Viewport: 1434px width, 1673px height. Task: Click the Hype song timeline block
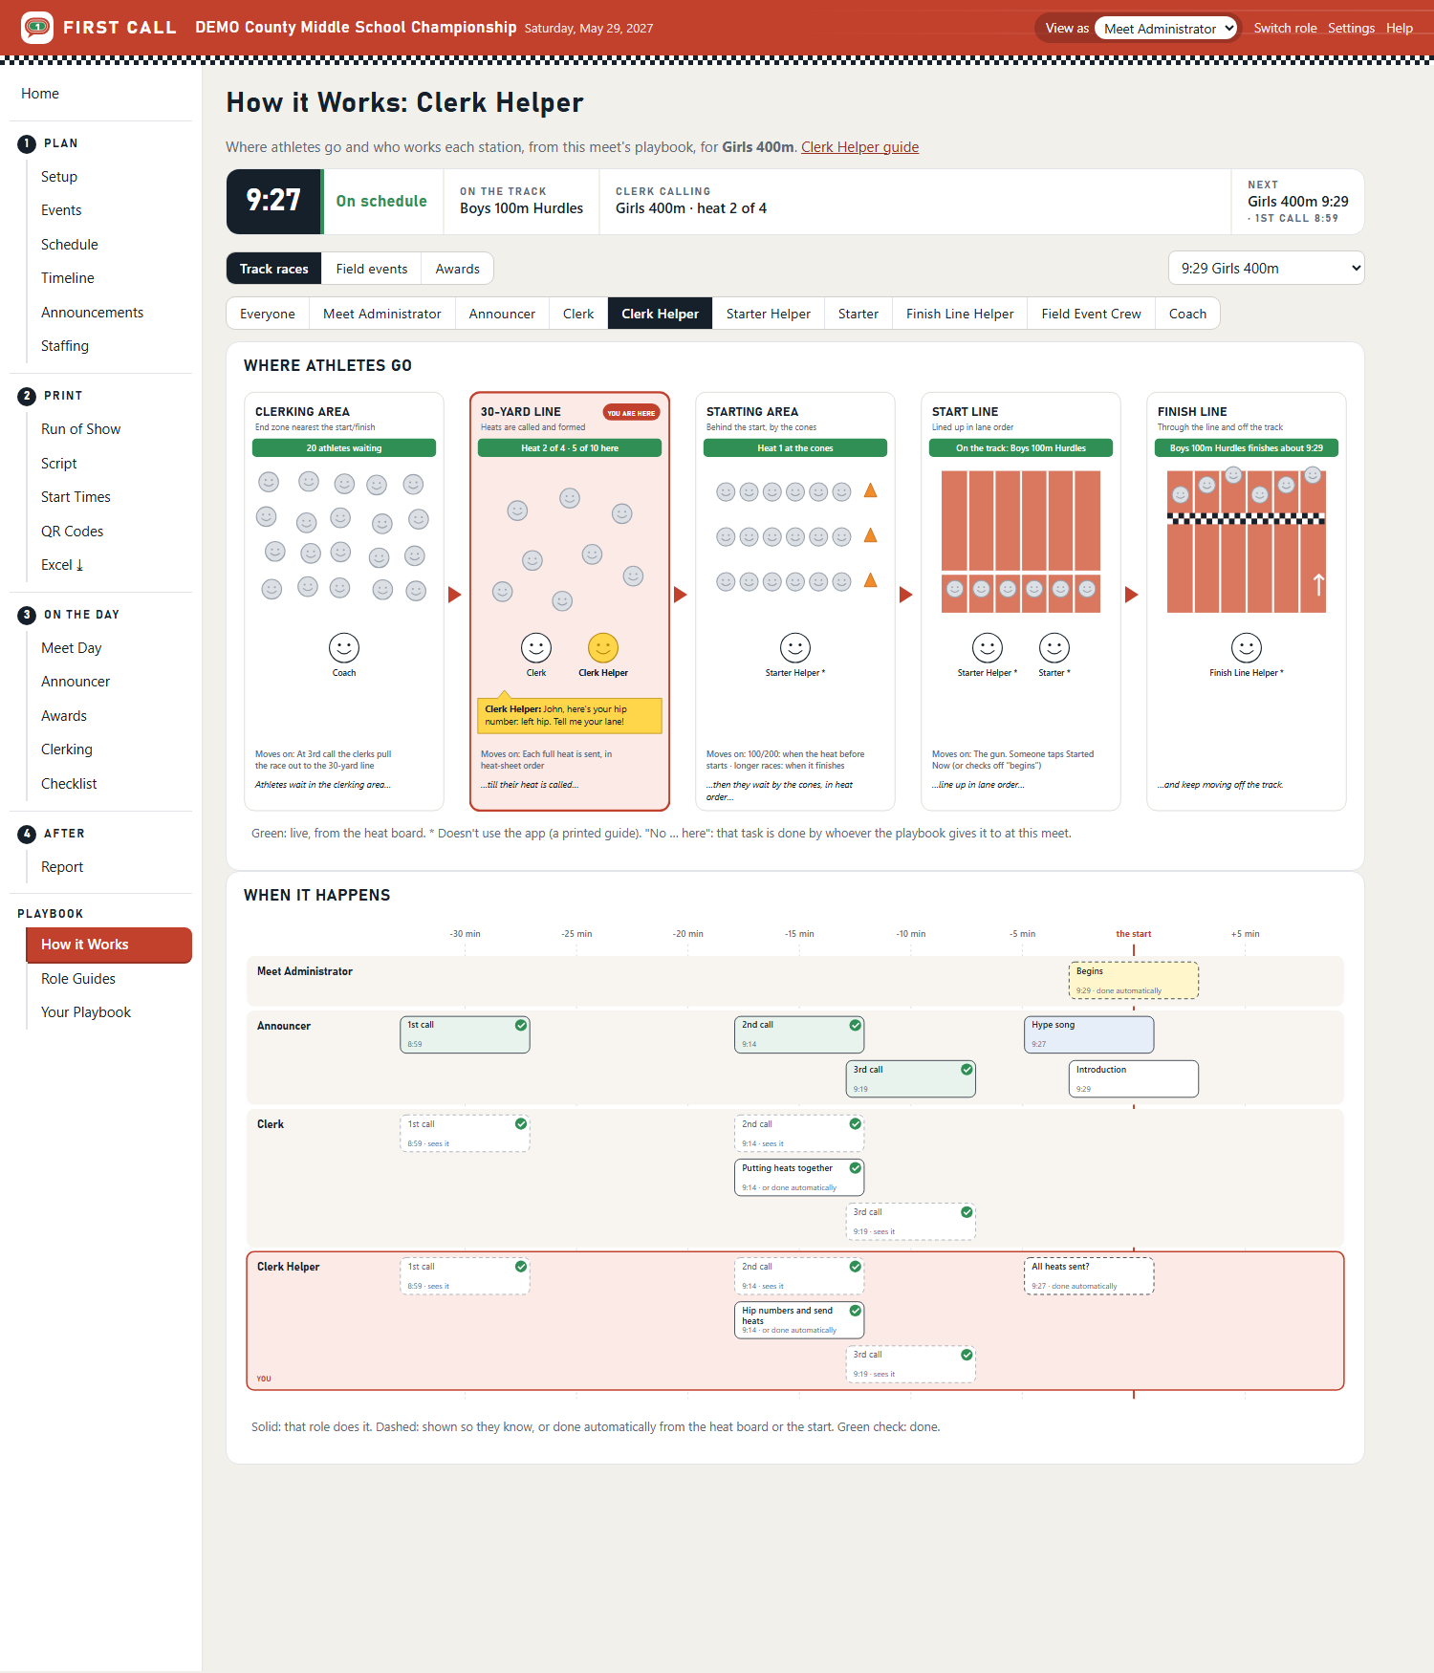1089,1034
